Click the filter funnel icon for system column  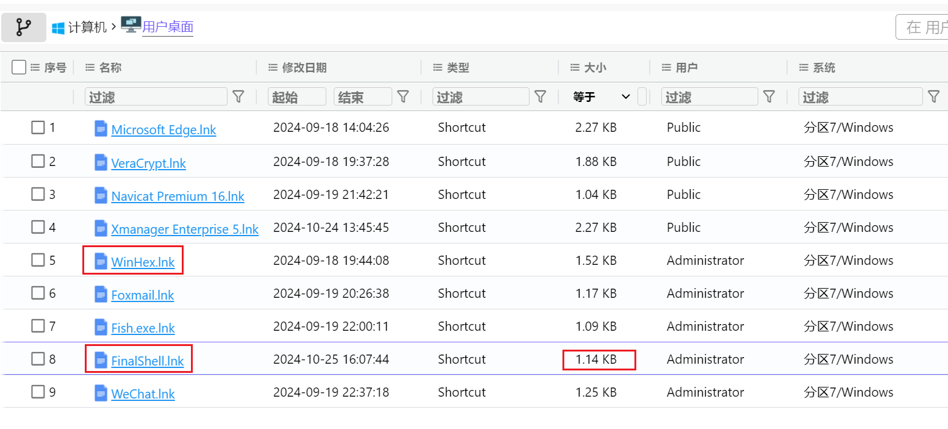[933, 96]
